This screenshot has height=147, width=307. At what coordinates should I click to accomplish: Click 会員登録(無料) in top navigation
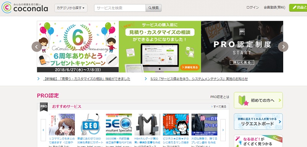pyautogui.click(x=274, y=8)
